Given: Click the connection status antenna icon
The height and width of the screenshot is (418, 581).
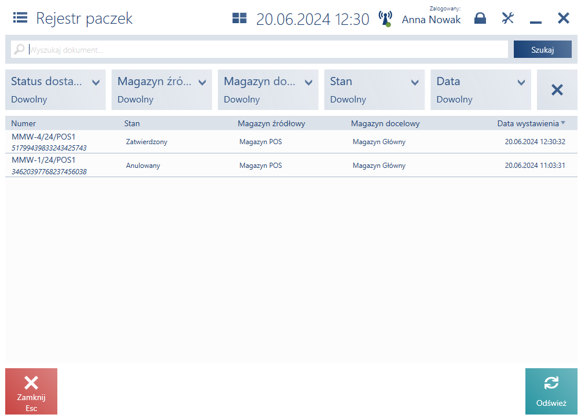Looking at the screenshot, I should tap(385, 19).
